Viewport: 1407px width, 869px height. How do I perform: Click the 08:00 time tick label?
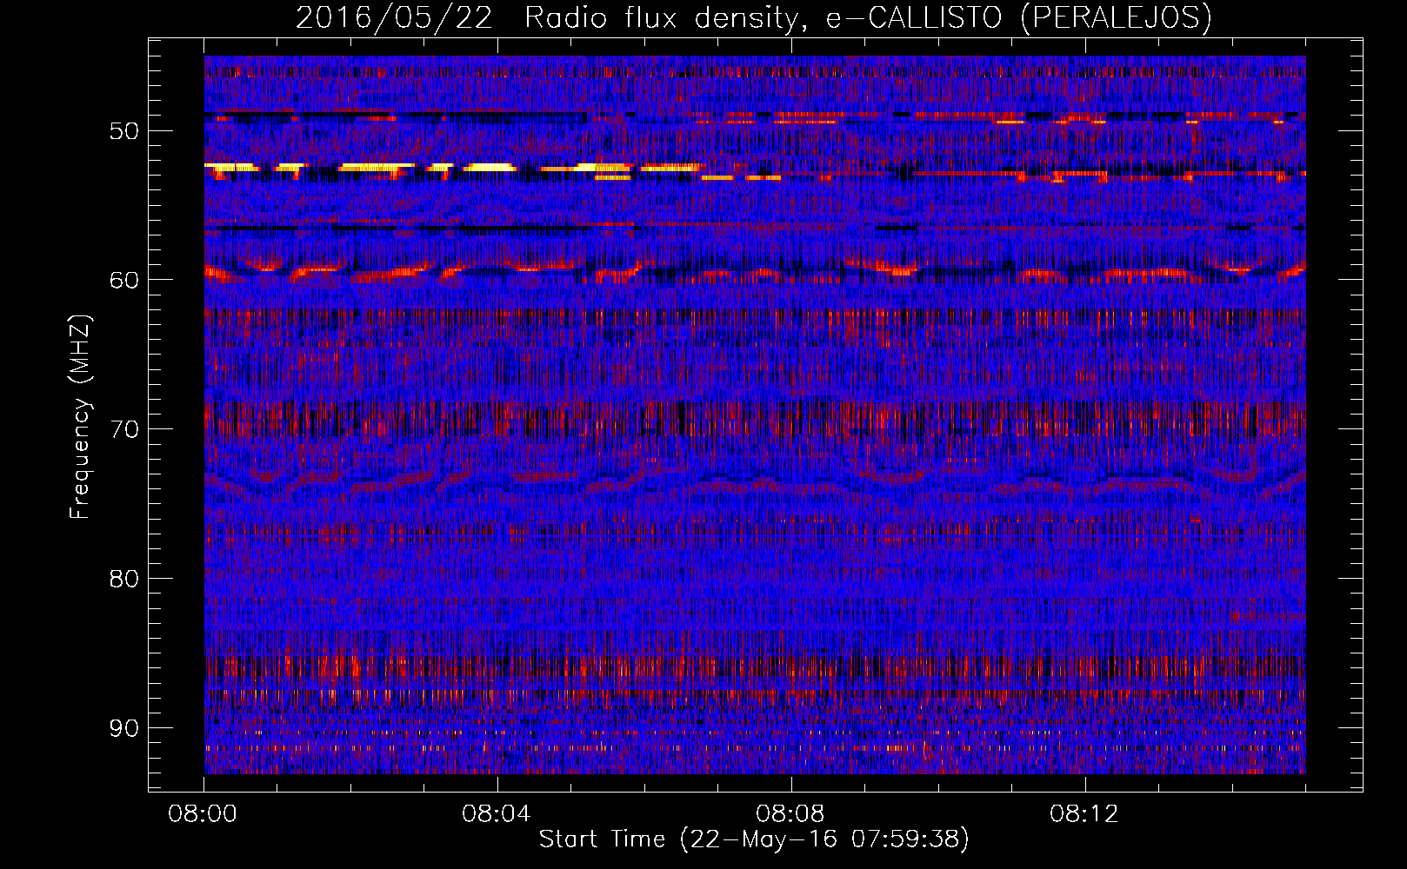[203, 814]
